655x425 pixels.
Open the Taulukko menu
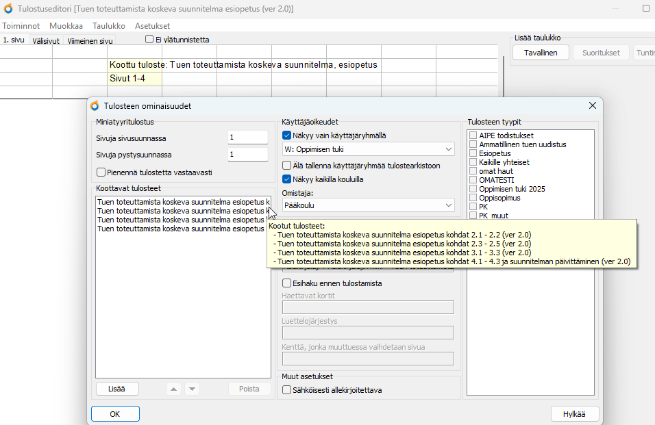point(109,26)
